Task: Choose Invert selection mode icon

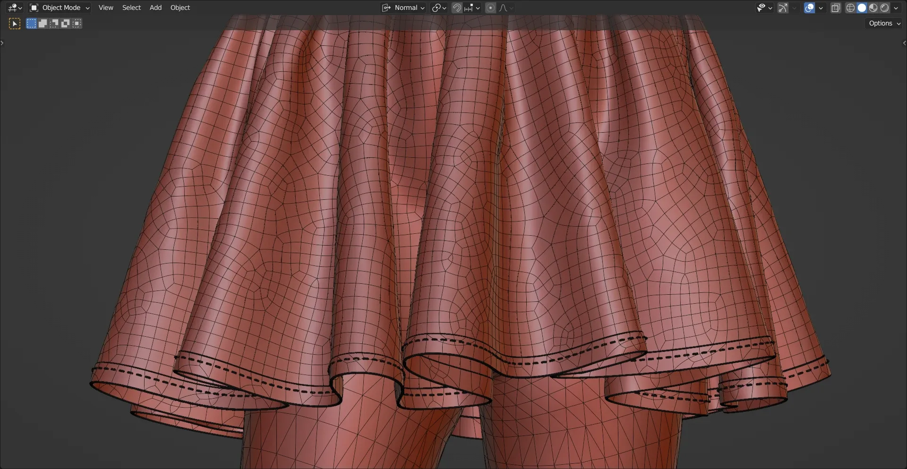Action: click(x=65, y=24)
